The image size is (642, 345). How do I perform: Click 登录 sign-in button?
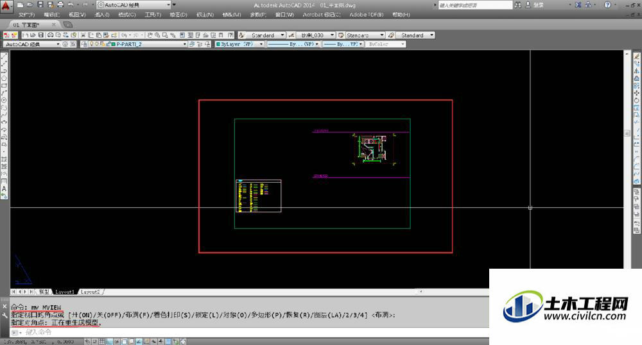(539, 4)
